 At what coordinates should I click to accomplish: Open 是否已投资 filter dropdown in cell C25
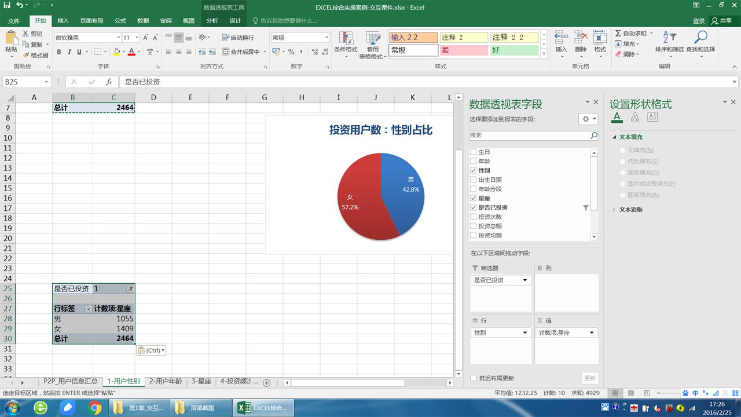(130, 288)
